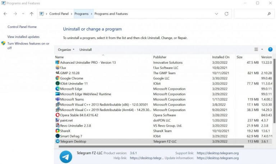
Task: Click the Telegram Desktop row icon
Action: tap(57, 141)
